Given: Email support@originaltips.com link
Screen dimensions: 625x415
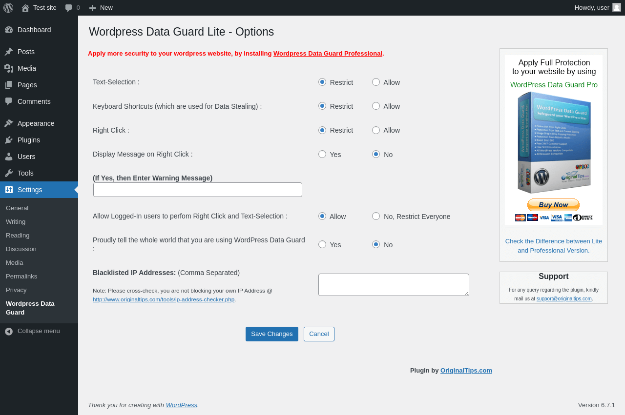Looking at the screenshot, I should click(x=564, y=299).
